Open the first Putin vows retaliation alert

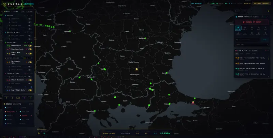click(252, 59)
